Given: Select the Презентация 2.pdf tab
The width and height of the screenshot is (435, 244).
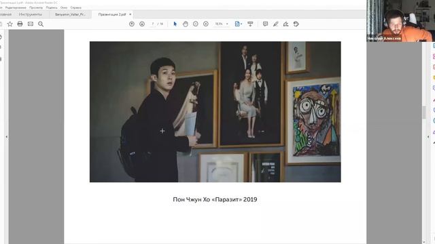Looking at the screenshot, I should [112, 14].
